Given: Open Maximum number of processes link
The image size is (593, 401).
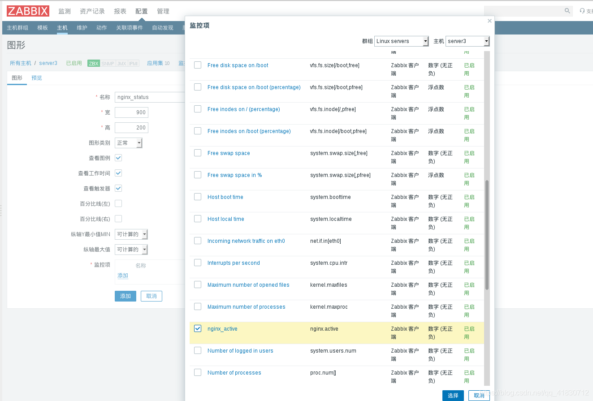Looking at the screenshot, I should click(247, 307).
